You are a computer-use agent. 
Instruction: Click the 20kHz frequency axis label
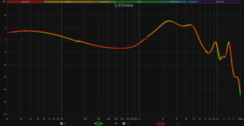(x=240, y=119)
